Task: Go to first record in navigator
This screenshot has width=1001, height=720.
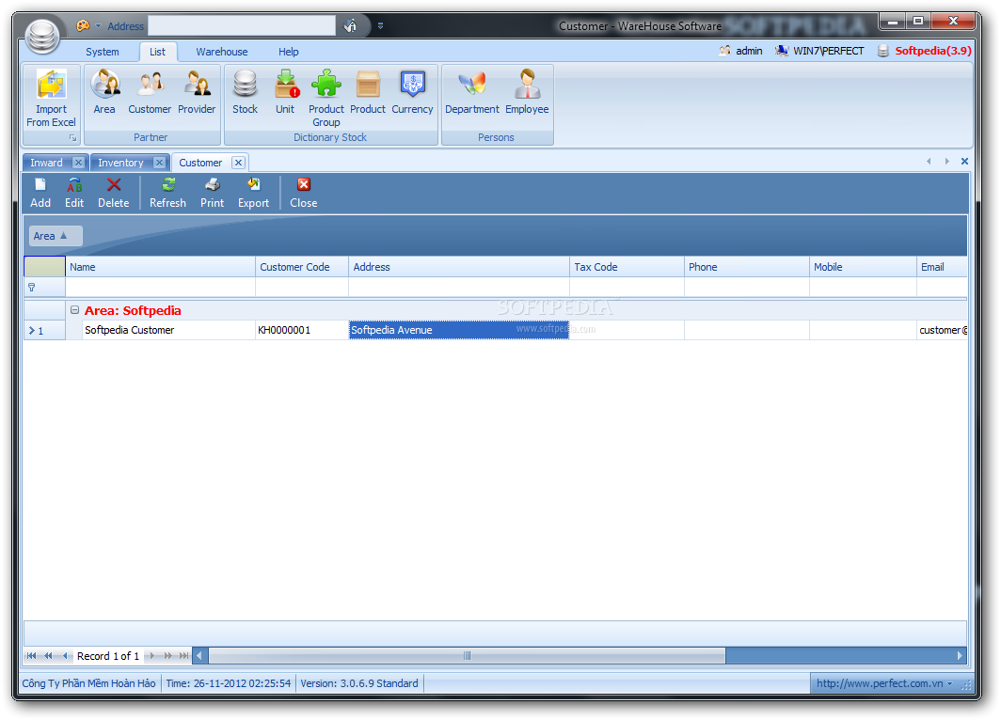Action: click(31, 655)
